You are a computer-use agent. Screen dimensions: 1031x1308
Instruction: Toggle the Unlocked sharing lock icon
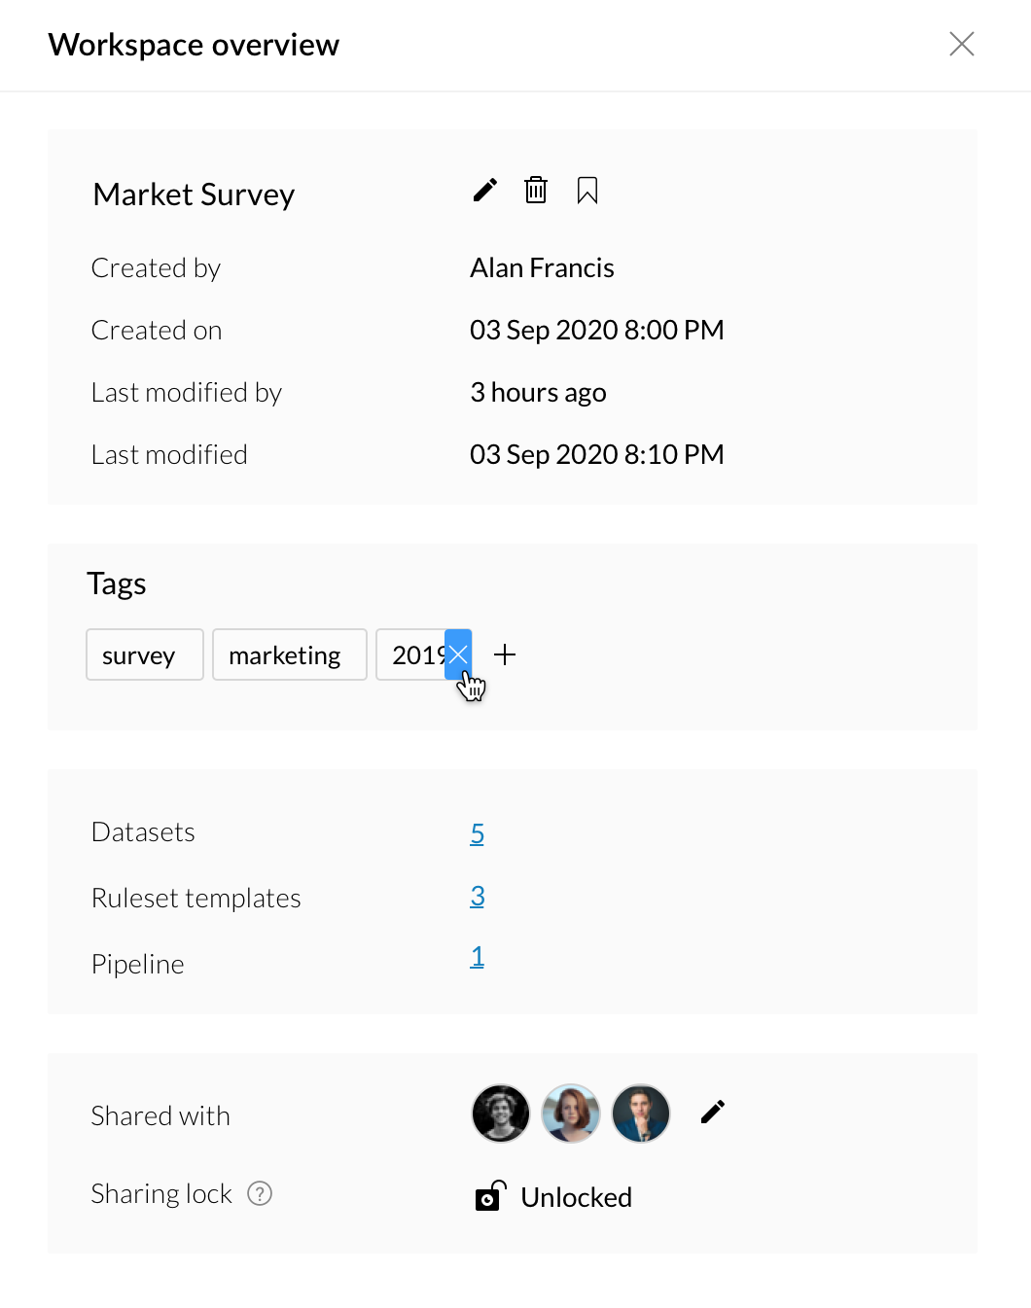point(489,1196)
